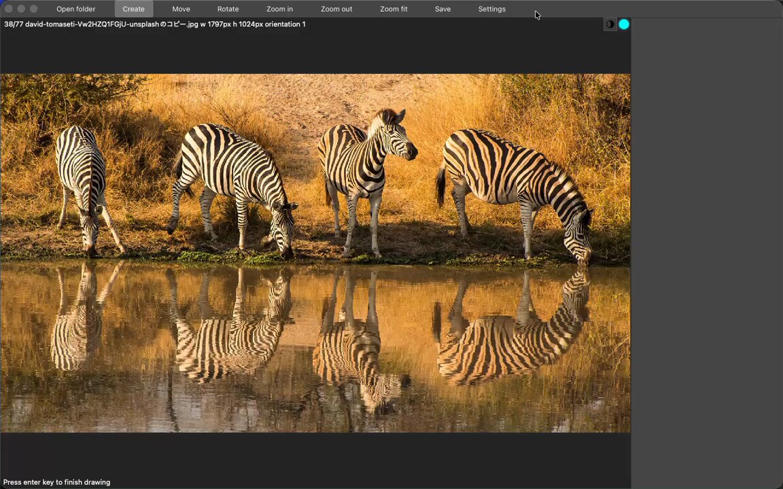Open the cyan annotation color swatch
Image resolution: width=783 pixels, height=489 pixels.
click(x=624, y=24)
